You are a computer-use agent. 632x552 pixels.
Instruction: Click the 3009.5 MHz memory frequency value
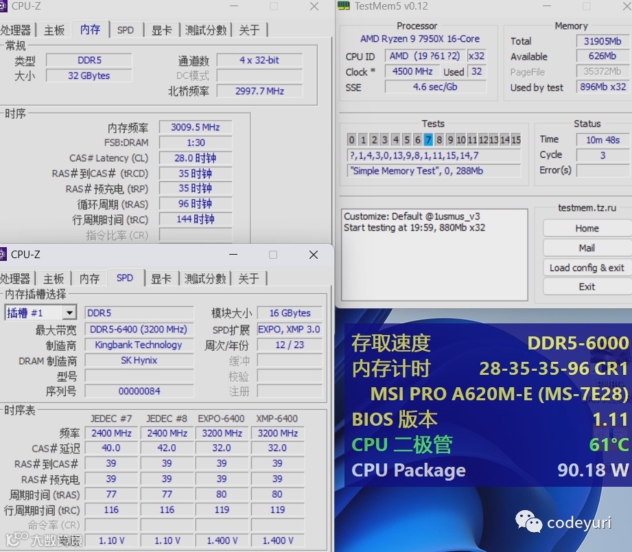(x=196, y=128)
